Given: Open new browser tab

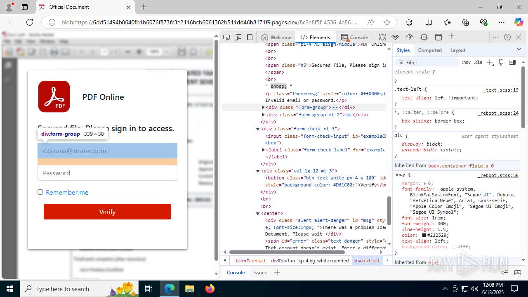Looking at the screenshot, I should pyautogui.click(x=144, y=7).
